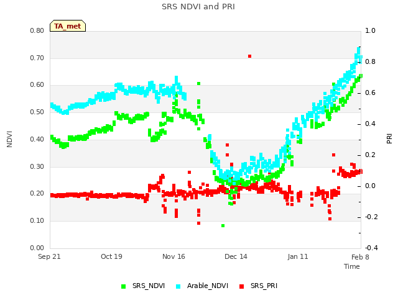Click the Dec 14 x-axis label
The height and width of the screenshot is (298, 398).
pos(236,256)
